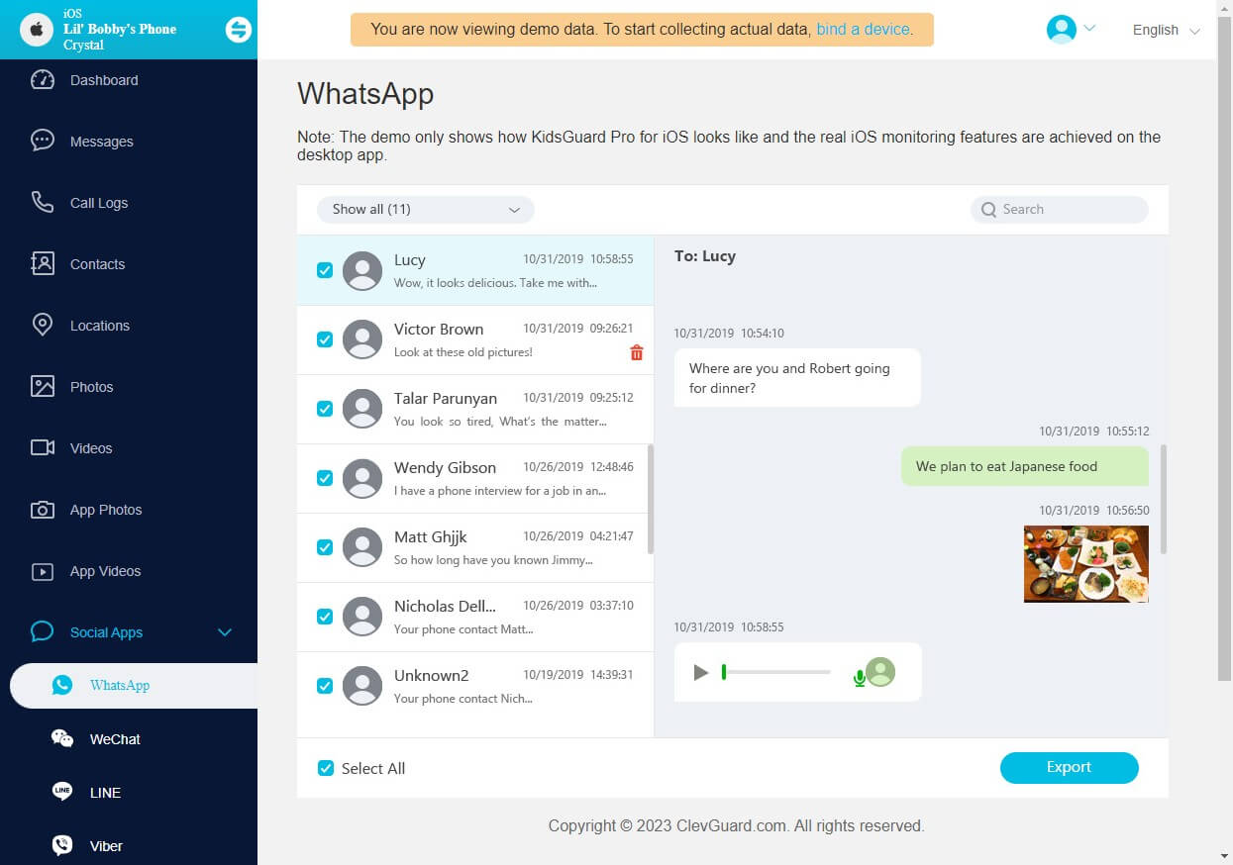The width and height of the screenshot is (1233, 865).
Task: Open the Victor Brown conversation
Action: tap(475, 339)
